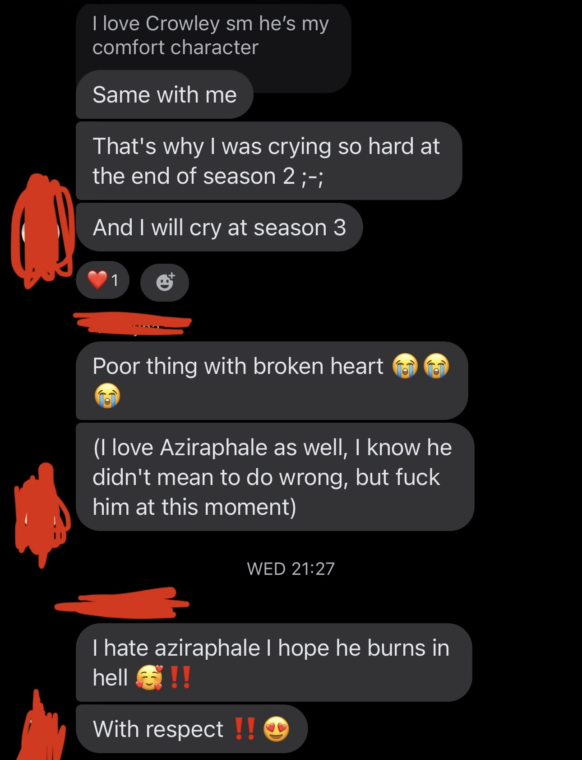This screenshot has width=582, height=760.
Task: Select the 'Same with me' message bubble
Action: 165,95
